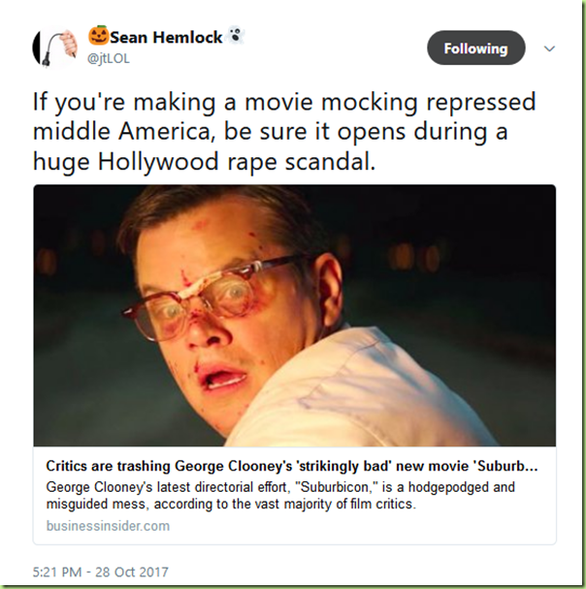Click the 5:21 PM - 28 Oct 2017 timestamp
The image size is (586, 589).
[101, 572]
